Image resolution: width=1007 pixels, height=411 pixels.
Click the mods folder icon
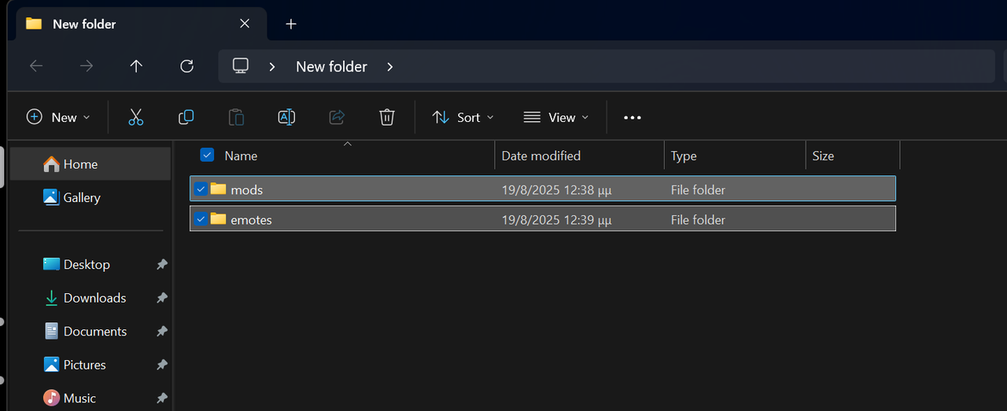click(x=219, y=189)
